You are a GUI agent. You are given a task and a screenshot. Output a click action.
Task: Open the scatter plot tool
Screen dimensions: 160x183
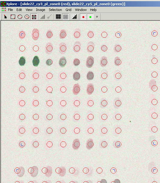(x=50, y=17)
